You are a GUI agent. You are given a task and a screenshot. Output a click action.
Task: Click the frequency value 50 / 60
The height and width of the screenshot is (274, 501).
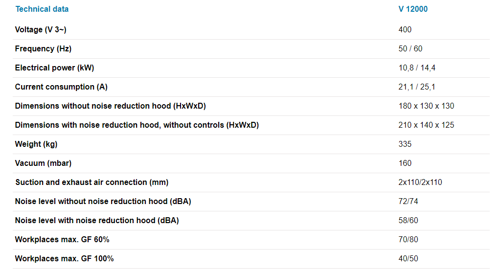[x=410, y=48]
